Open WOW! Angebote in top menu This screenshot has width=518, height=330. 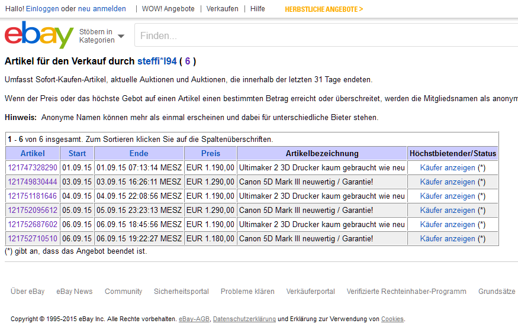[168, 9]
